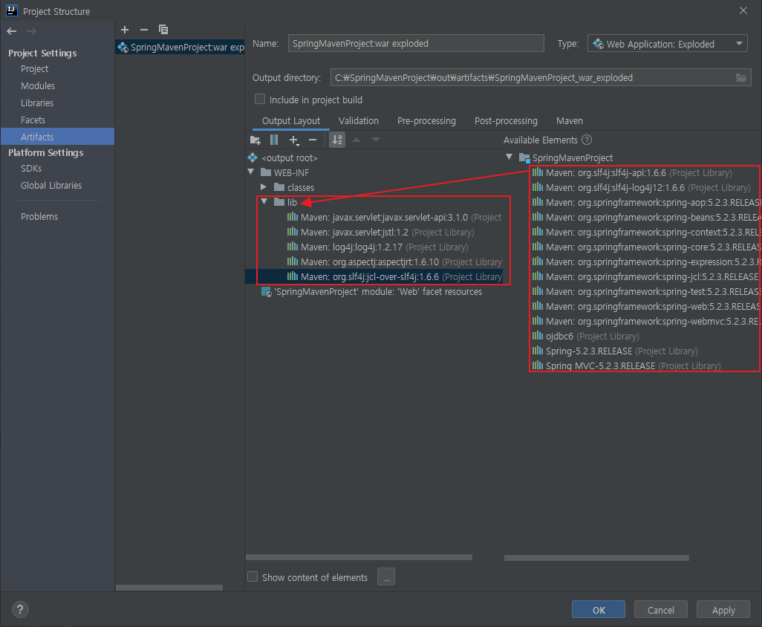This screenshot has width=762, height=627.
Task: Click the back navigation arrow
Action: 12,31
